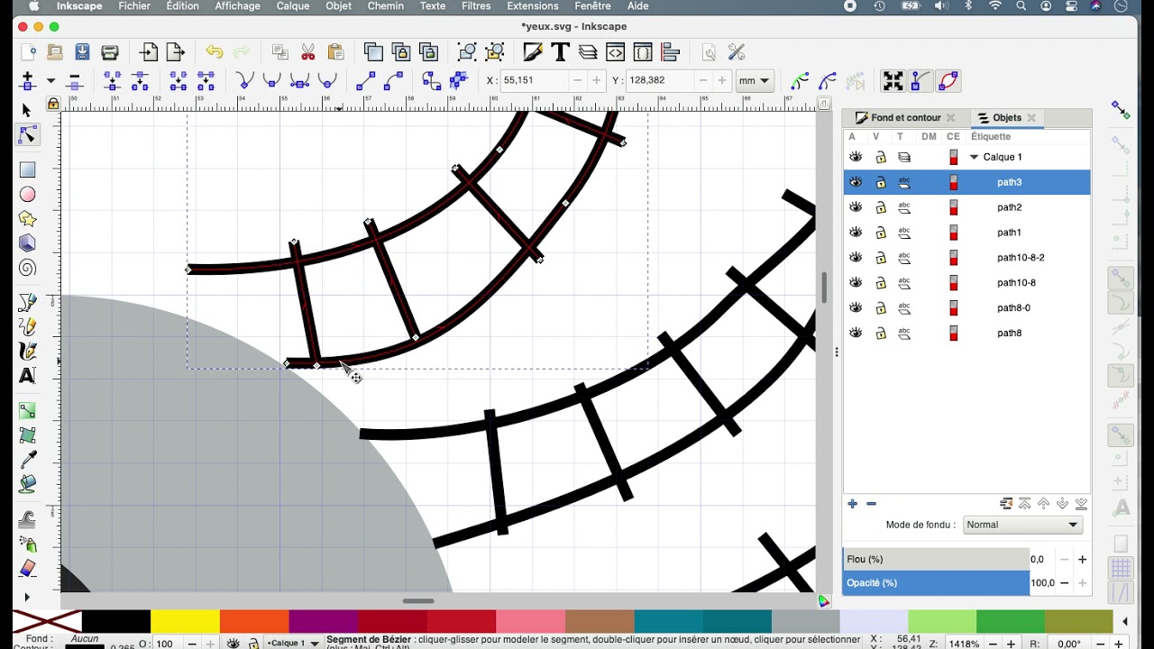Make selected nodes corner
The height and width of the screenshot is (649, 1154).
(244, 81)
